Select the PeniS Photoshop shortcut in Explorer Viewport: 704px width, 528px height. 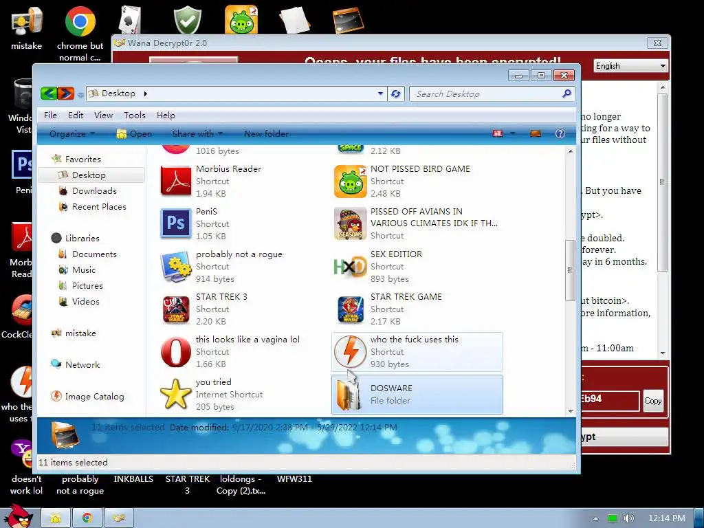pos(175,223)
